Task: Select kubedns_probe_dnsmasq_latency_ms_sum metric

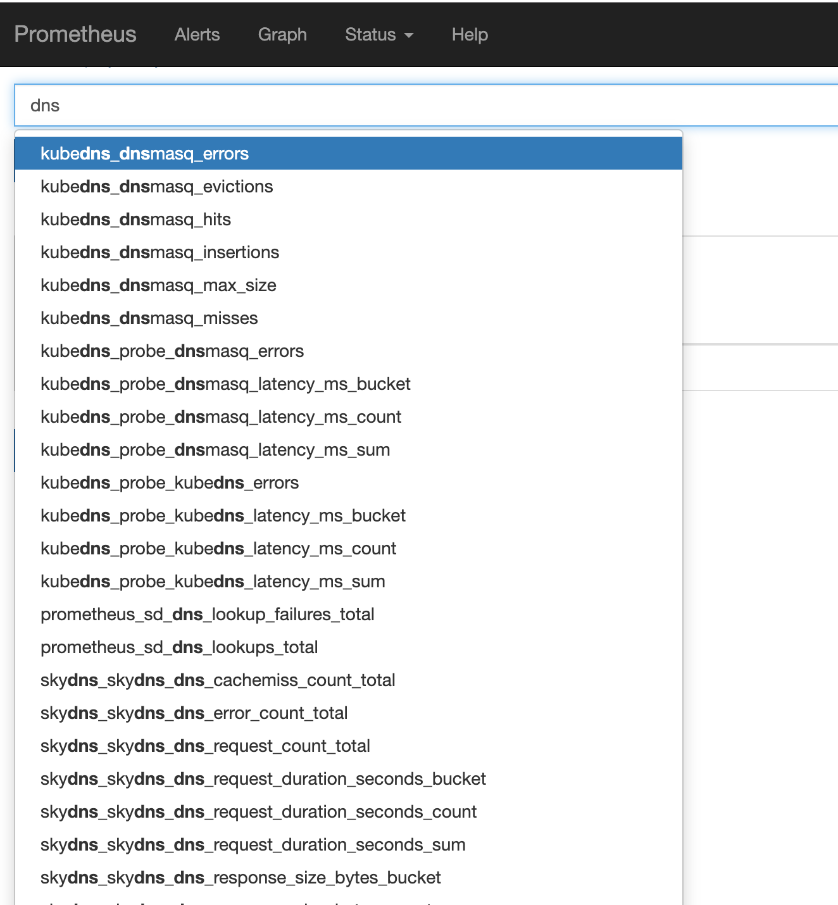Action: pos(349,449)
